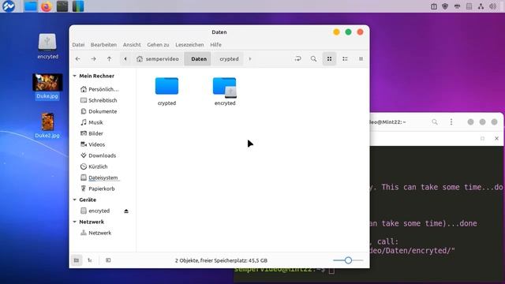
Task: Open the Bearbeiten menu
Action: (103, 45)
